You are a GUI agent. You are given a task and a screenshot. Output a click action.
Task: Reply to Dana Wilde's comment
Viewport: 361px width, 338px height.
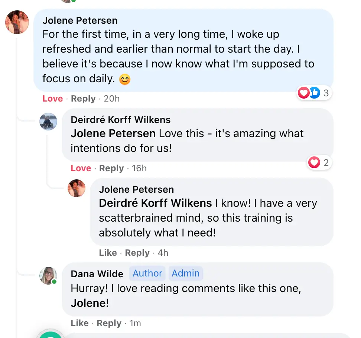point(109,323)
